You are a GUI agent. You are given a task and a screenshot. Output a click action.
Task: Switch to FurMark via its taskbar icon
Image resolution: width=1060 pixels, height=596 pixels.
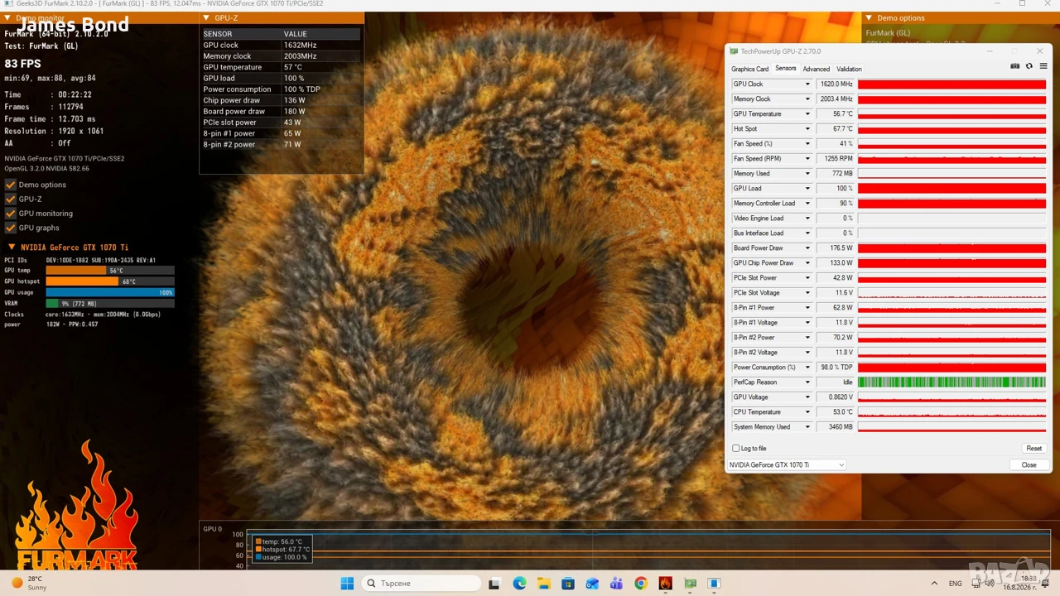click(x=665, y=584)
